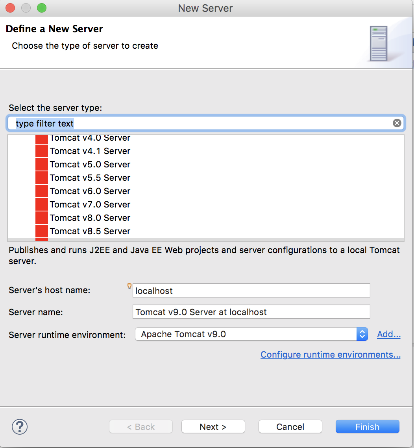Select the Tomcat v5.5 Server icon
This screenshot has width=414, height=448.
click(x=41, y=178)
